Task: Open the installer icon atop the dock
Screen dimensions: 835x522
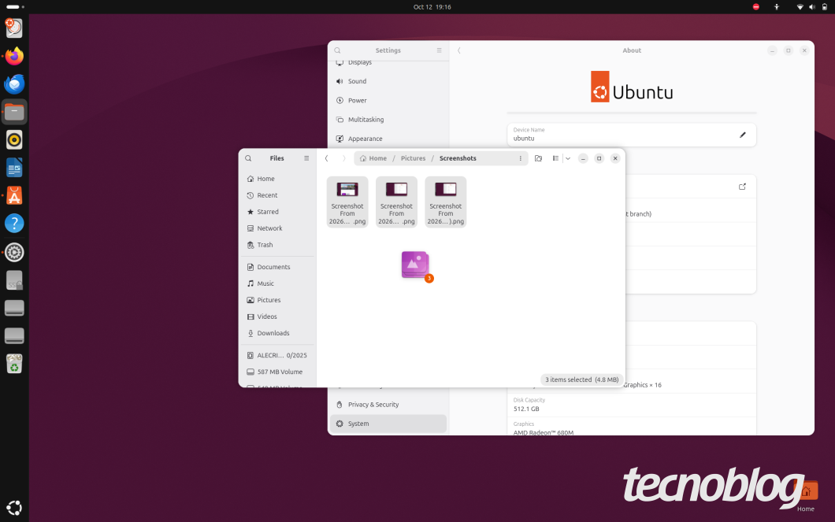Action: 14,28
